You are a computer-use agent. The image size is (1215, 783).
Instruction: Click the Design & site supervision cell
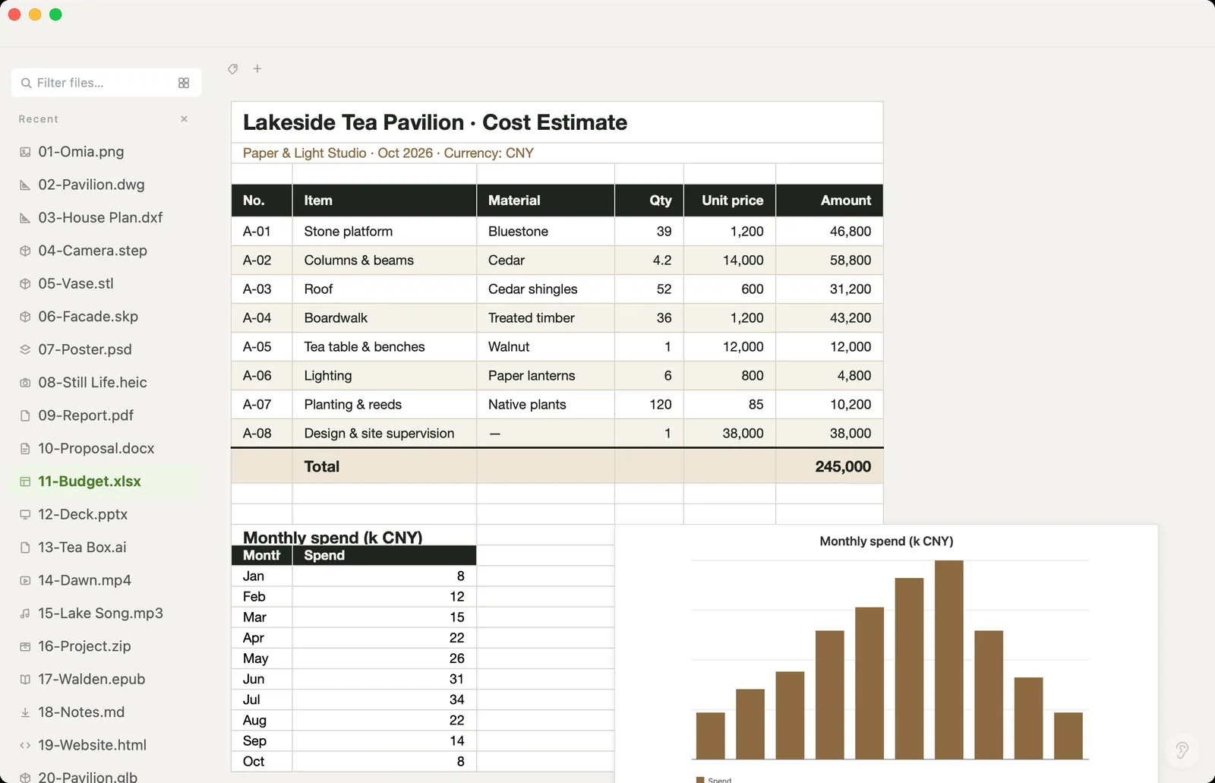(x=384, y=434)
